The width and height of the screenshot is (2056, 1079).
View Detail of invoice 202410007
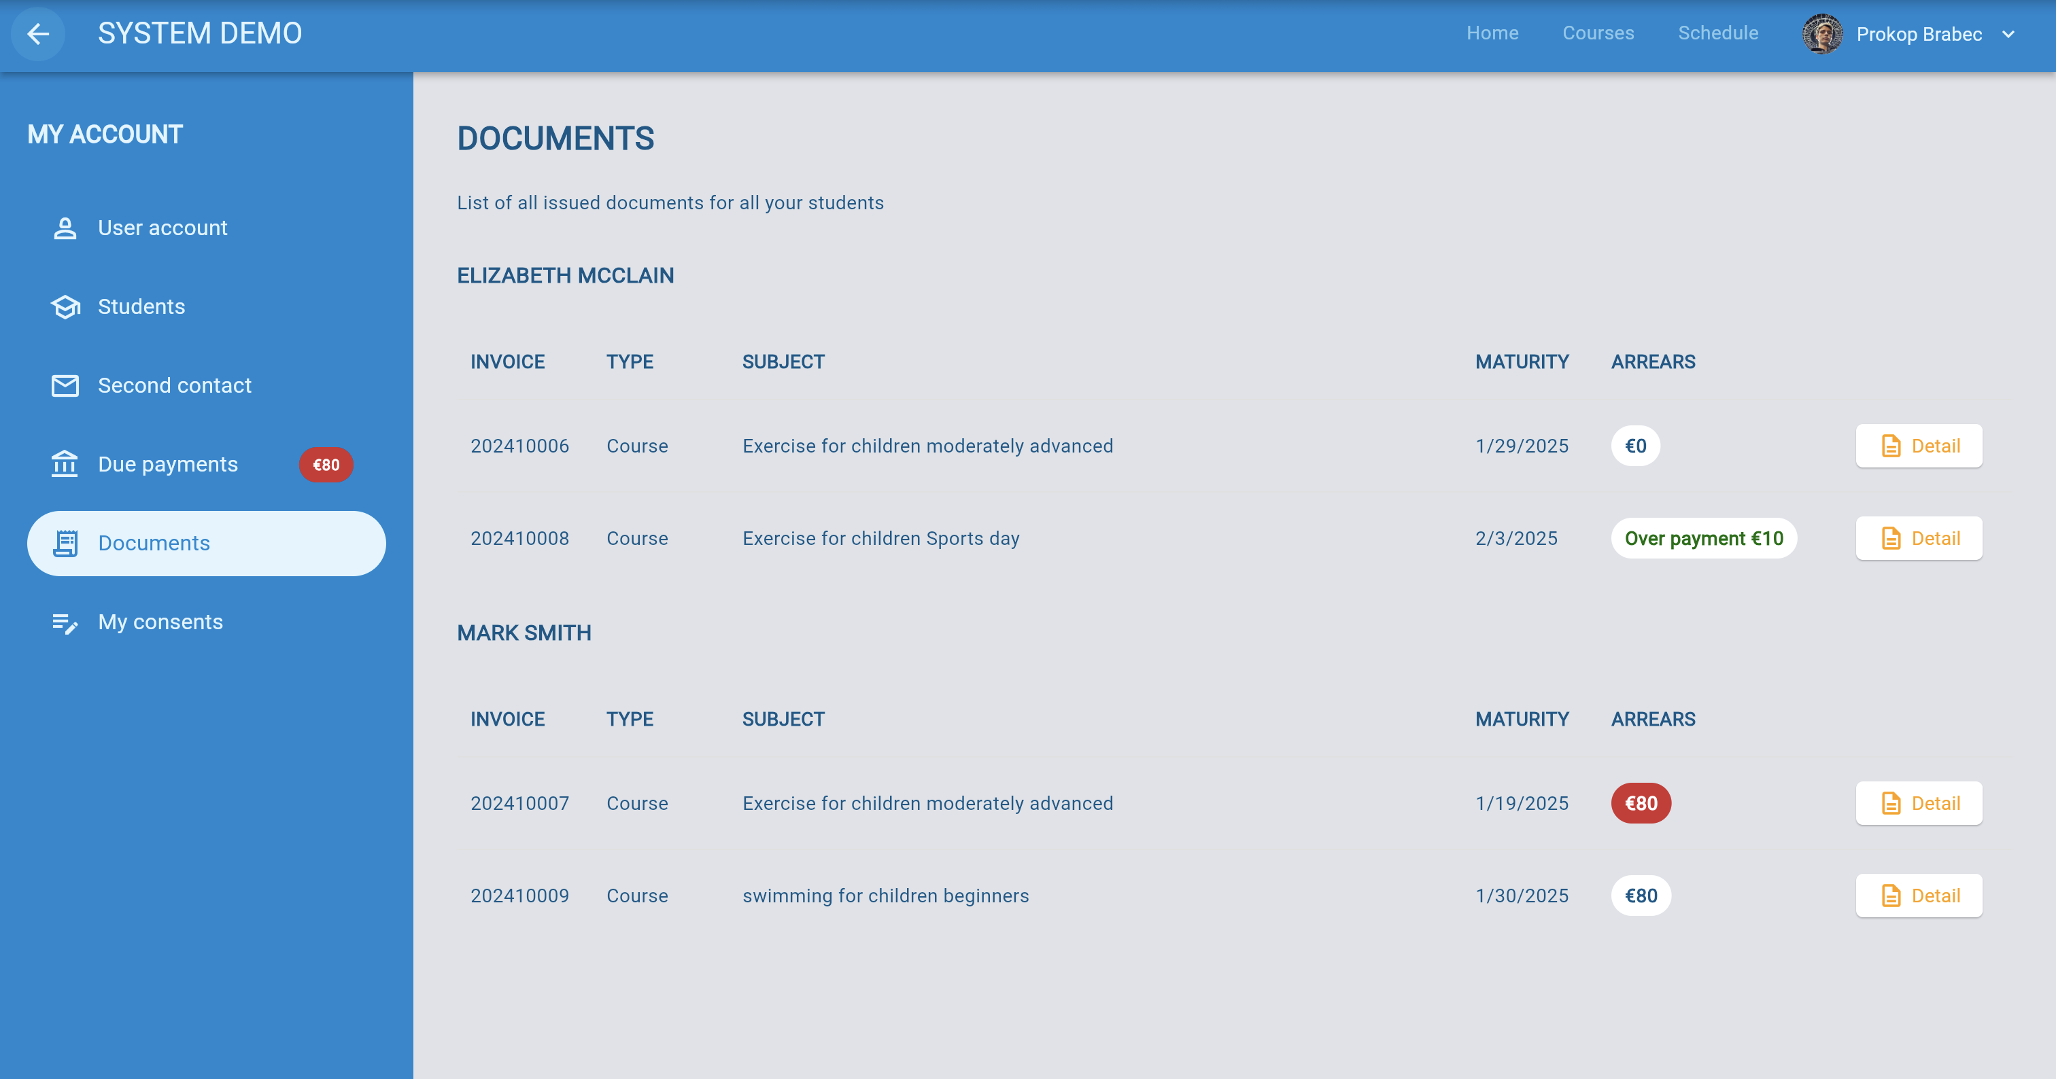click(x=1919, y=803)
